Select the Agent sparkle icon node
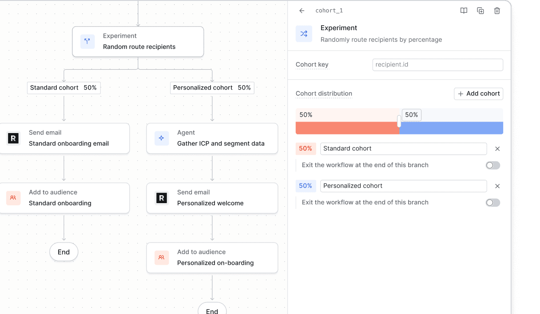 point(161,138)
